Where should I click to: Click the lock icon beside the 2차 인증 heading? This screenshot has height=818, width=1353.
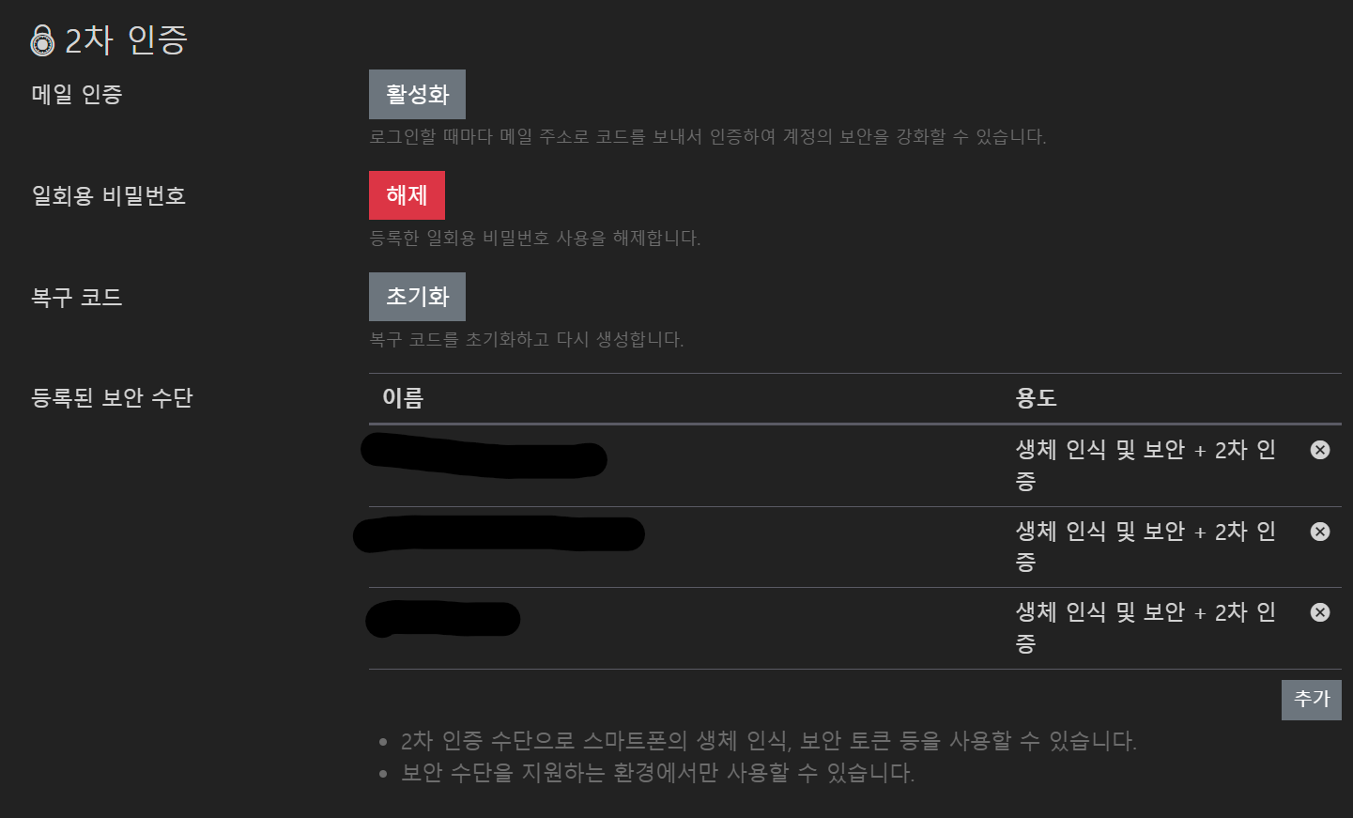[x=41, y=39]
